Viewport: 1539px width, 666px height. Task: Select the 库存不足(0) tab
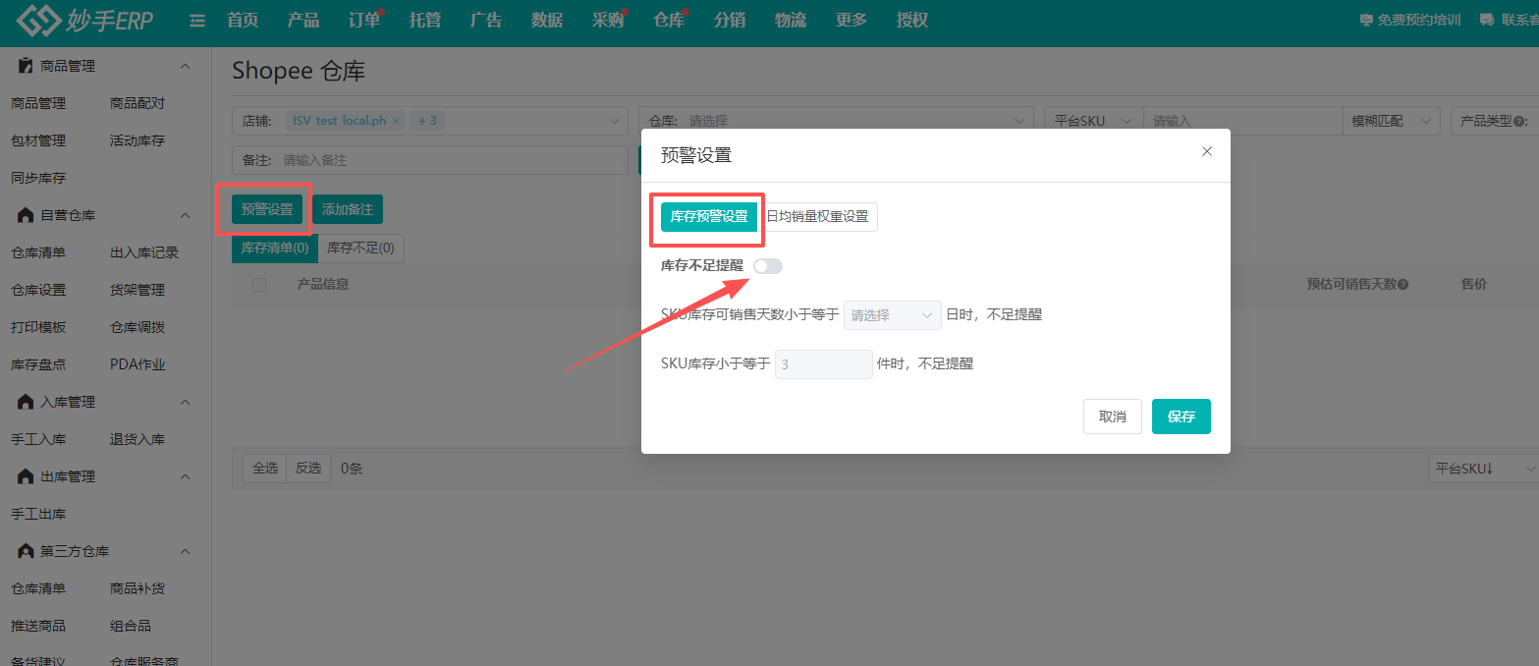click(x=360, y=249)
